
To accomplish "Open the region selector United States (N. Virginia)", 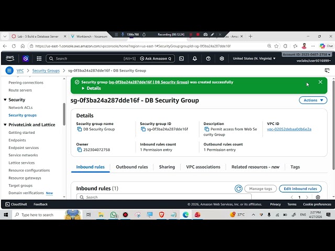I will tap(254, 58).
